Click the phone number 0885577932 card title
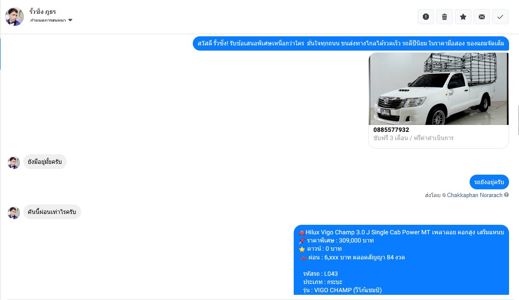 click(391, 130)
